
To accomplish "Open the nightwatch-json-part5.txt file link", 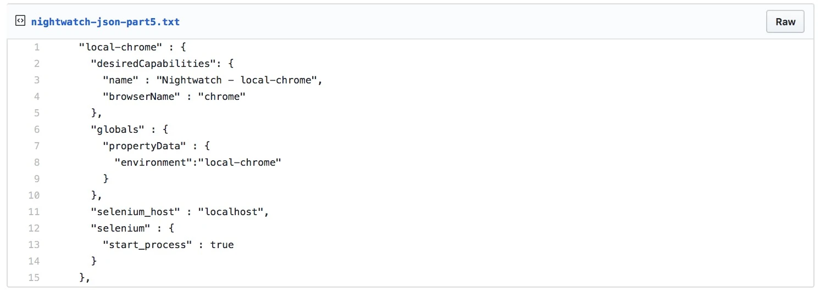I will [106, 22].
